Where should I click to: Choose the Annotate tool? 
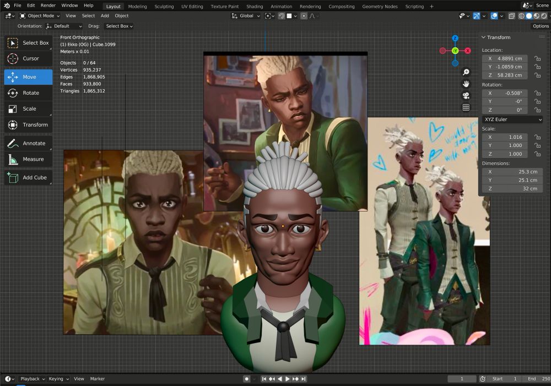tap(28, 143)
